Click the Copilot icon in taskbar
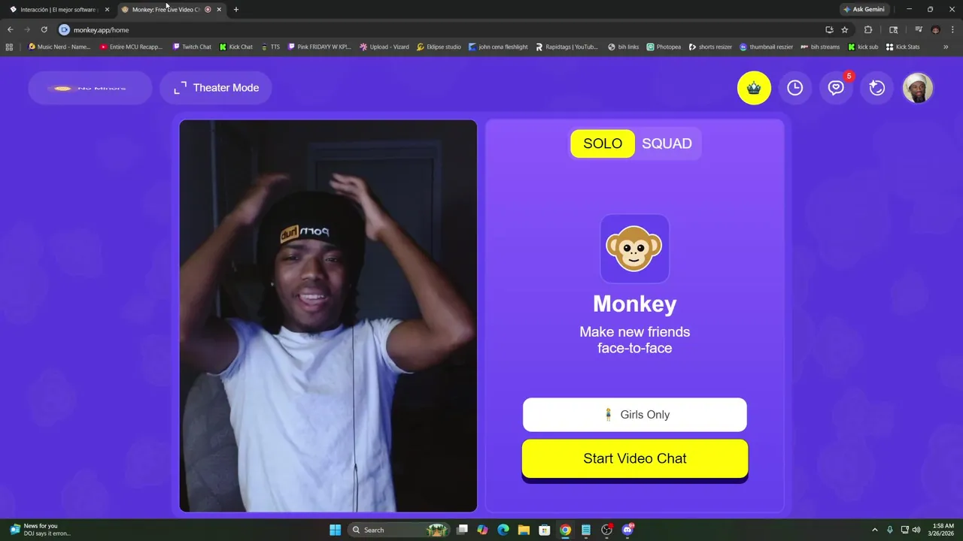Image resolution: width=963 pixels, height=541 pixels. point(482,530)
